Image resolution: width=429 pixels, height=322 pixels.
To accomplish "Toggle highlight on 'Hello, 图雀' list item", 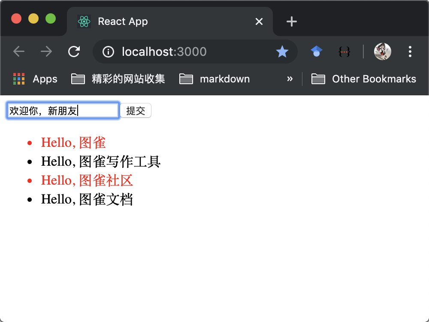I will pos(73,142).
